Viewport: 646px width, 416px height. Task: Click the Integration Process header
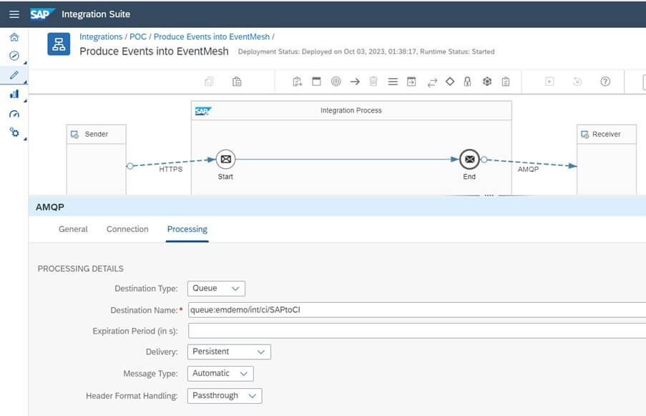tap(351, 110)
